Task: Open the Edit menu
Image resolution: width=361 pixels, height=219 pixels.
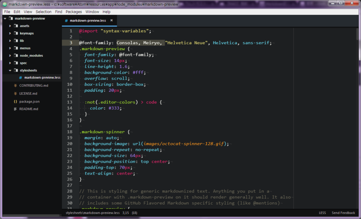Action: [17, 12]
